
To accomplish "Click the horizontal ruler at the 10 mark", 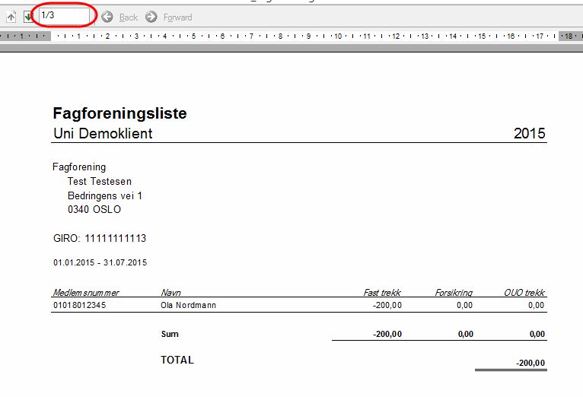I will 337,36.
